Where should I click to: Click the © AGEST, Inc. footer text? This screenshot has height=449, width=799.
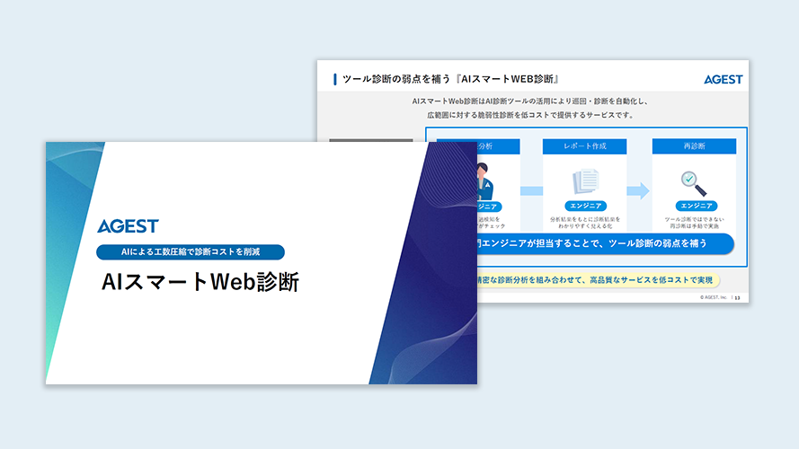click(714, 297)
